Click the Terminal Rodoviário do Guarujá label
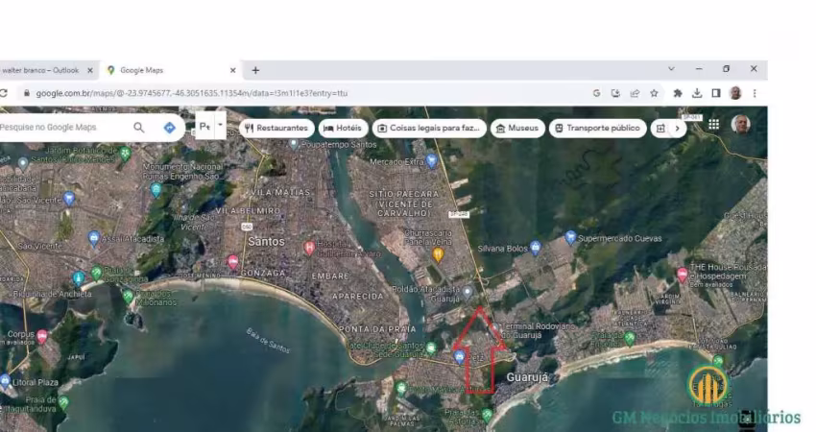Screen dimensions: 816x432 [x=539, y=330]
